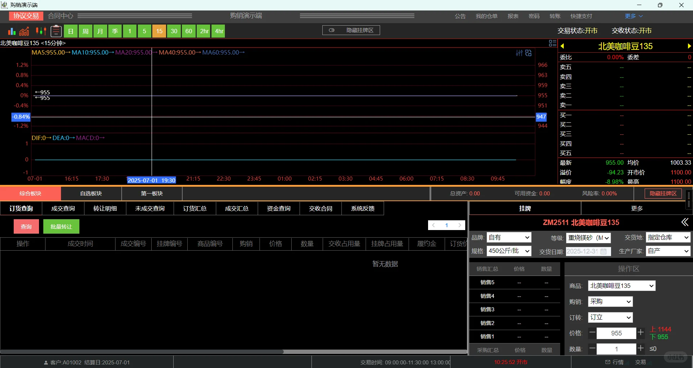Open the 成交查询 tab

click(x=63, y=208)
